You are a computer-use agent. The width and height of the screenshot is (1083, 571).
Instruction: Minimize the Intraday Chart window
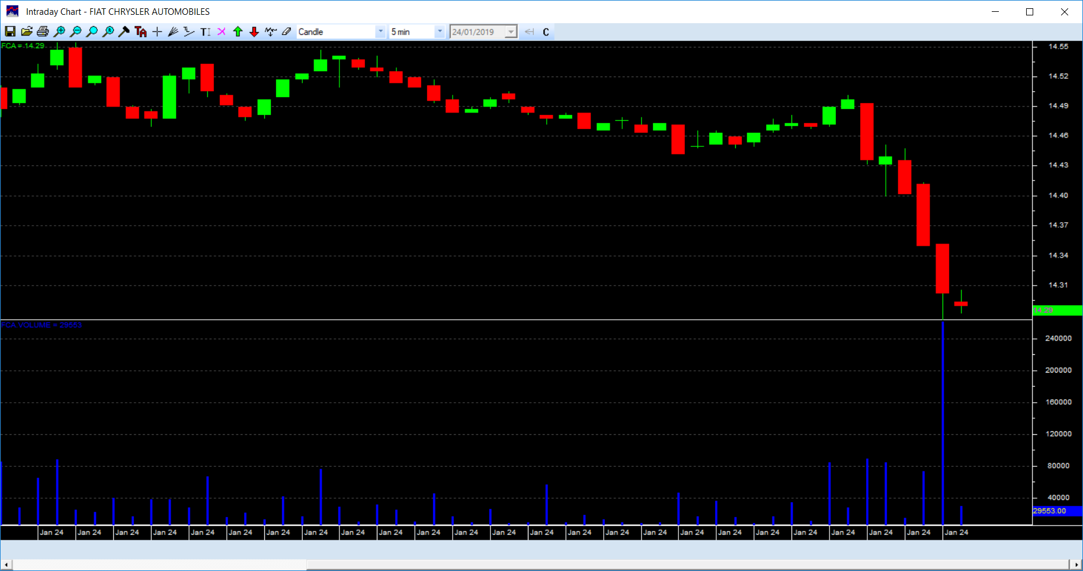(x=995, y=11)
